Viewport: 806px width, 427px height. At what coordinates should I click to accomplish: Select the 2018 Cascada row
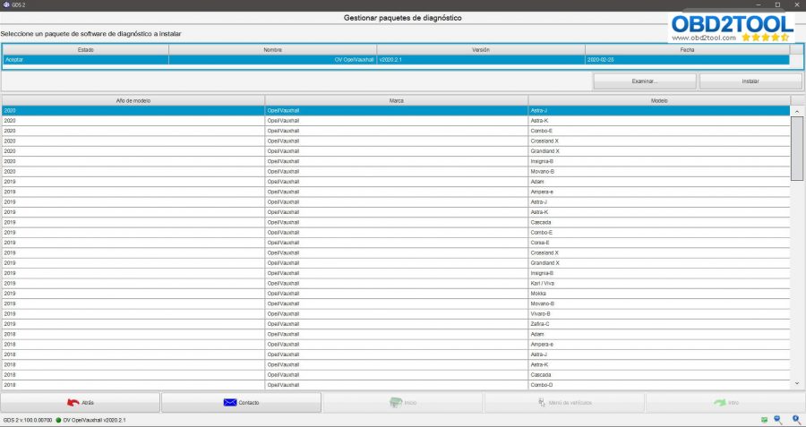(x=396, y=375)
